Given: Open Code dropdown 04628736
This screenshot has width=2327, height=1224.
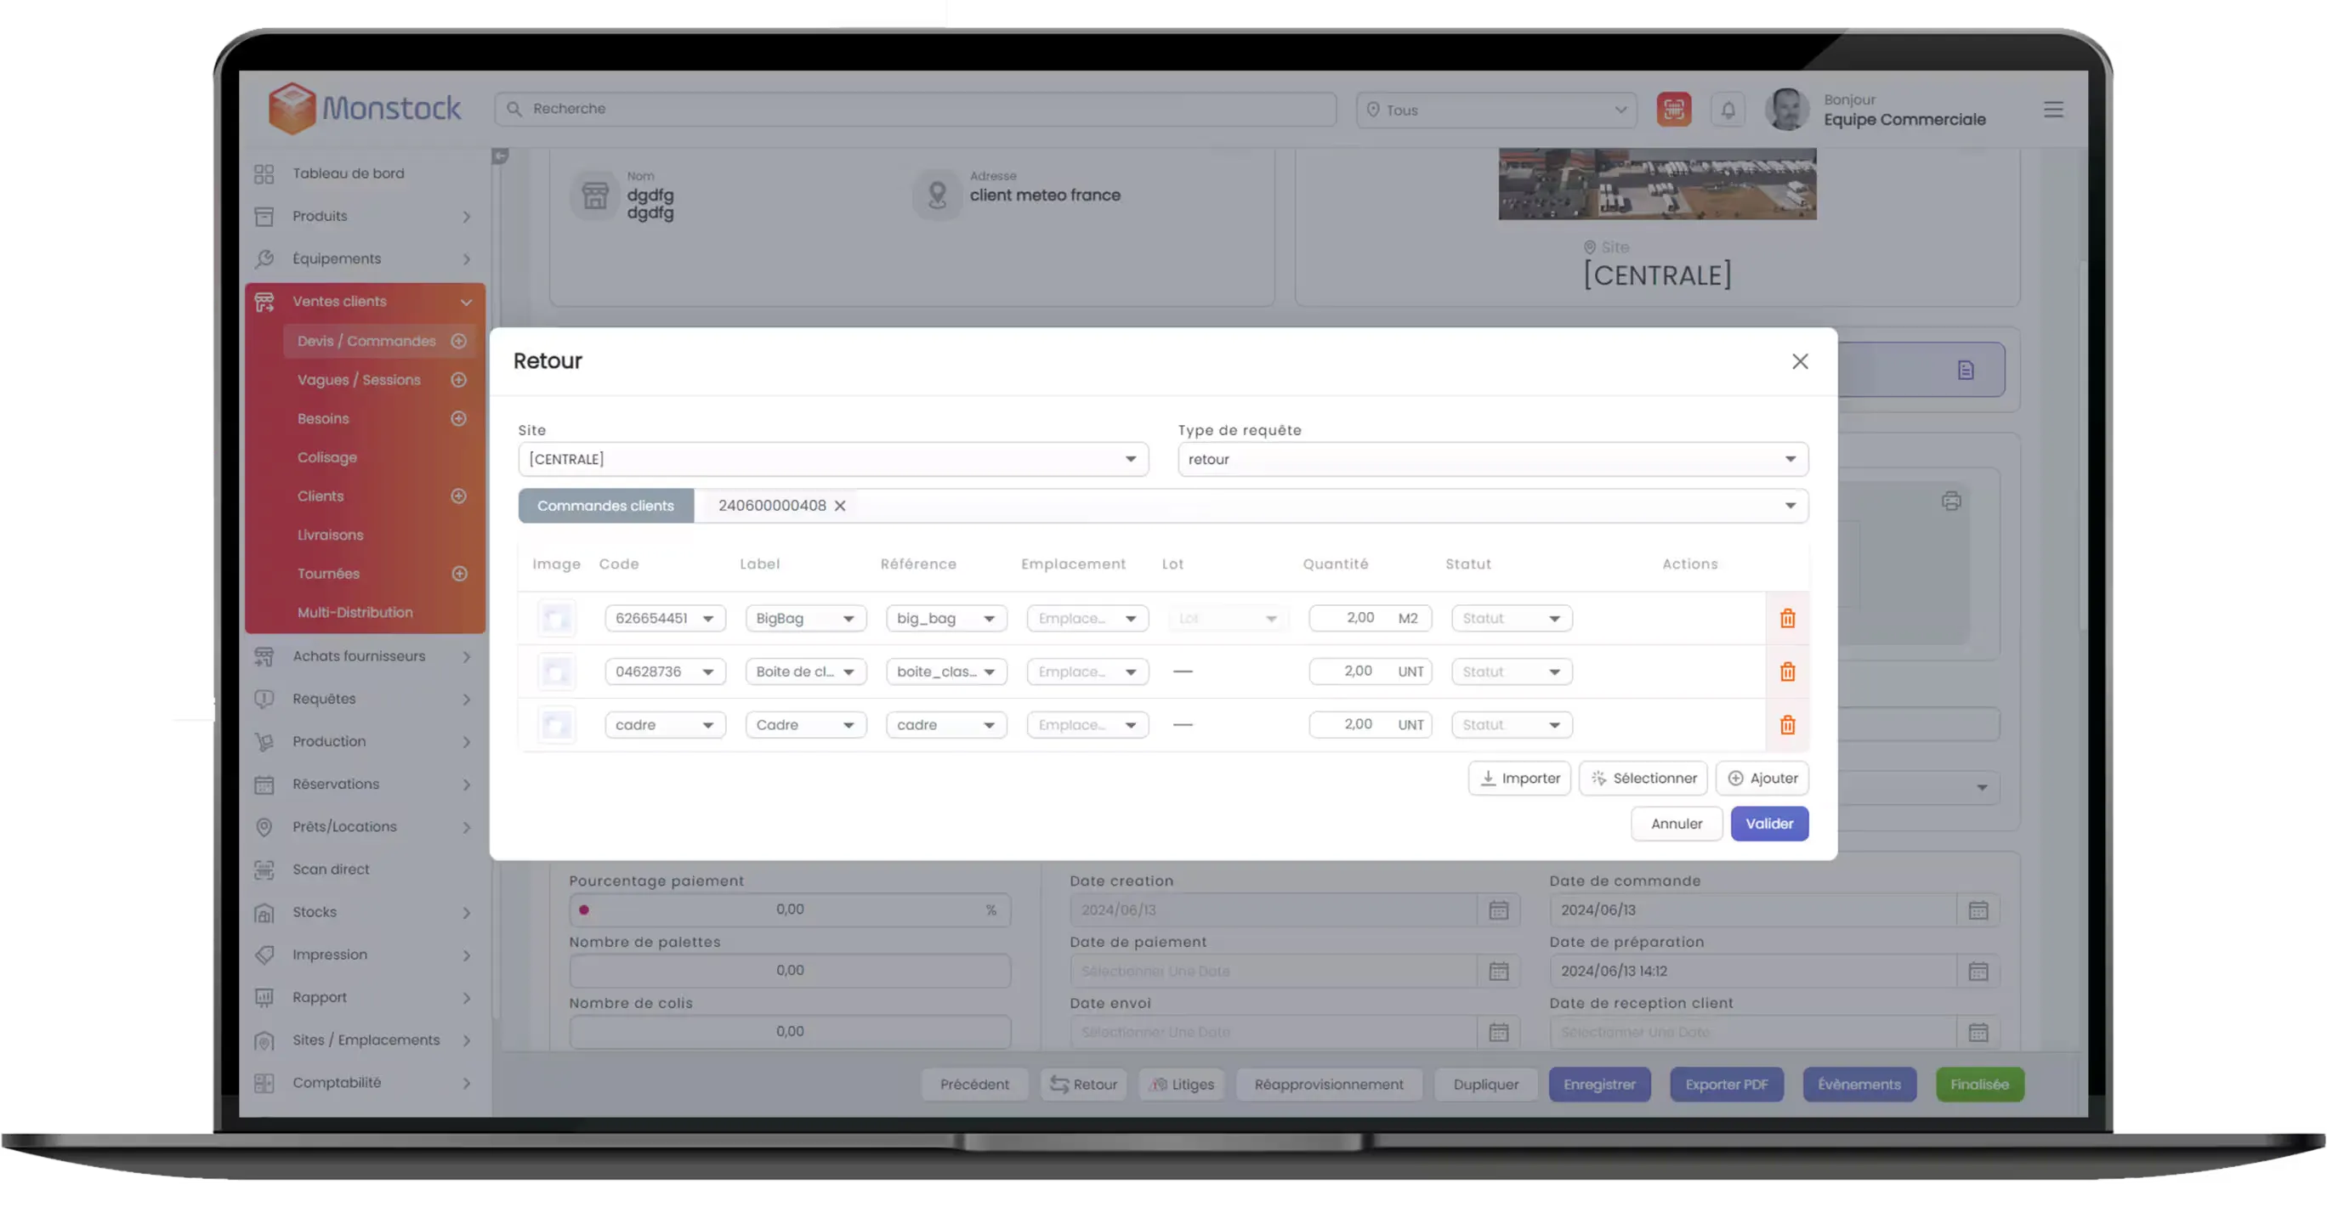Looking at the screenshot, I should pos(665,672).
